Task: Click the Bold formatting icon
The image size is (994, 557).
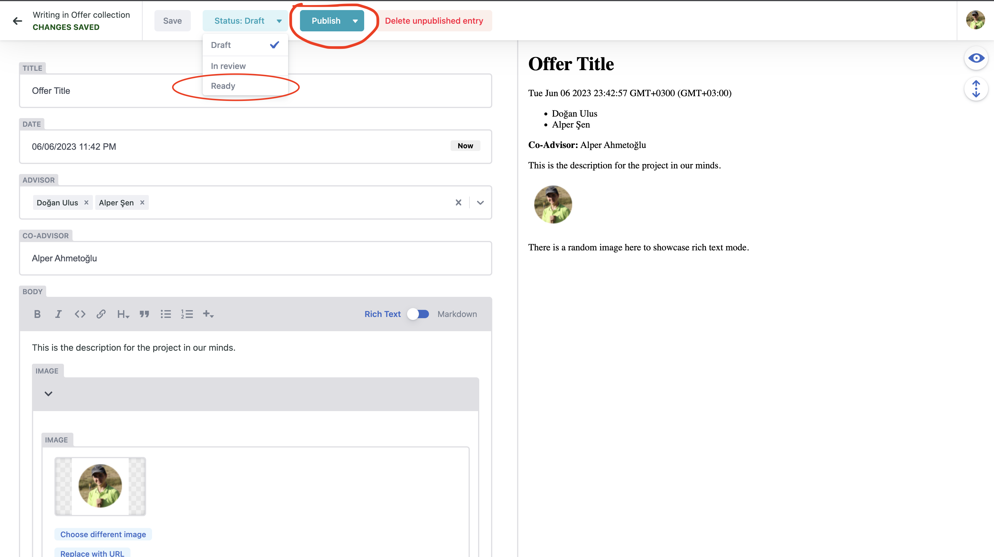Action: pos(38,313)
